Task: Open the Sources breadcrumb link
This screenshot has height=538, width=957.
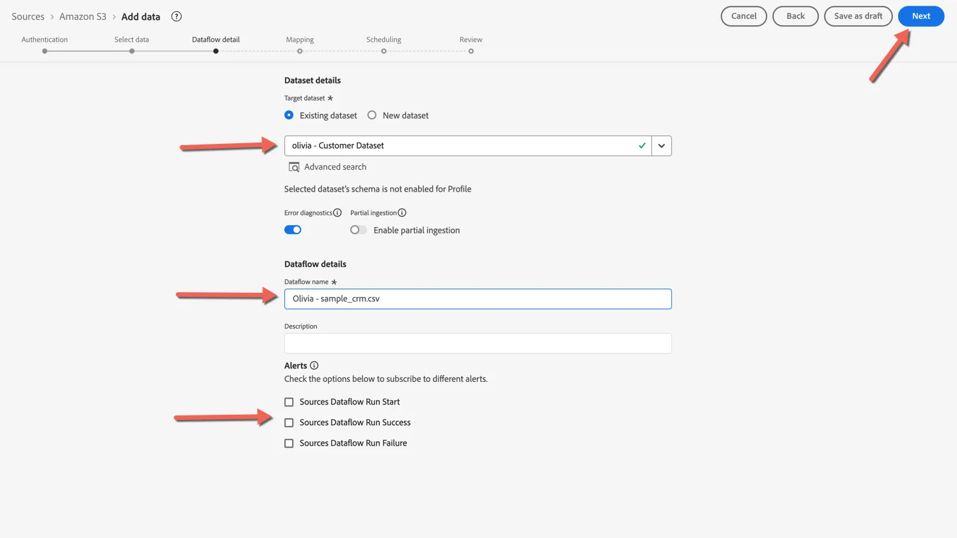Action: 28,17
